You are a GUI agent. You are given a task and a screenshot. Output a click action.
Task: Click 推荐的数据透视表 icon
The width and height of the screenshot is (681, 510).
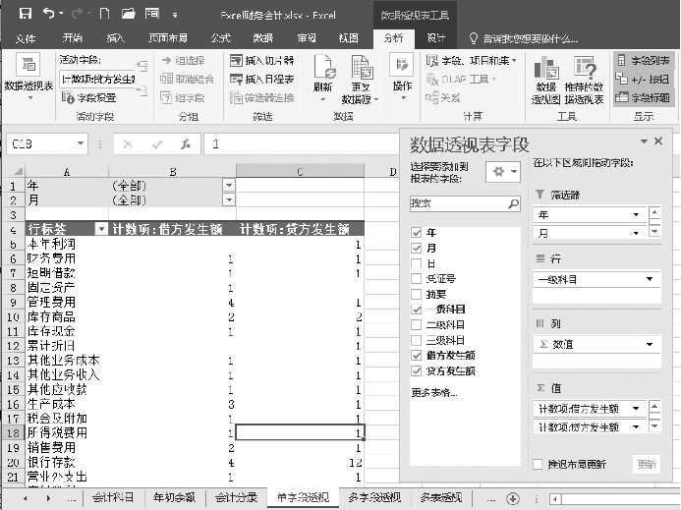[586, 77]
